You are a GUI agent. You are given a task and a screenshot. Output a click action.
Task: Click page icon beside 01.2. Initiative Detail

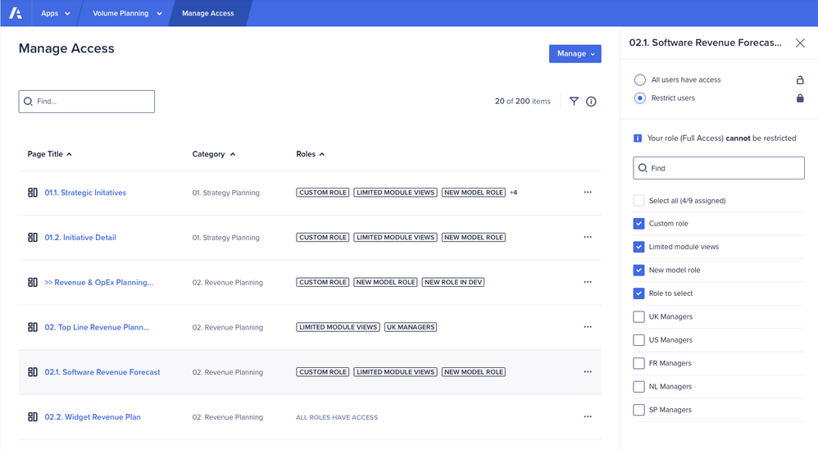tap(33, 238)
